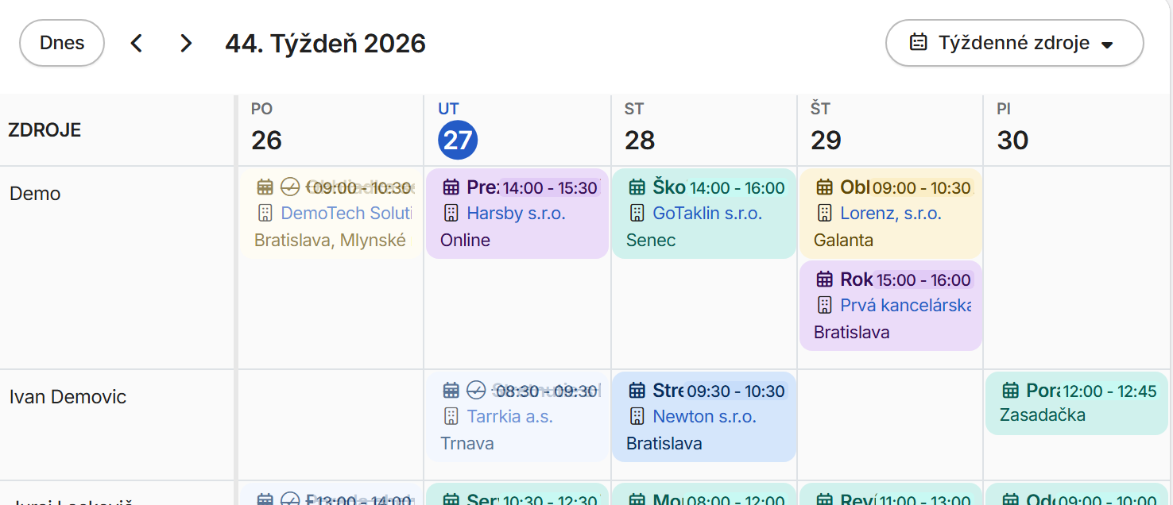The height and width of the screenshot is (505, 1173).
Task: Select Friday 30 day header
Action: (1012, 129)
